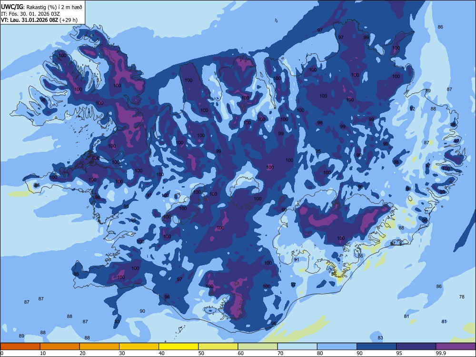Select the '60' tick label under the legend
This screenshot has width=476, height=357.
click(x=241, y=353)
